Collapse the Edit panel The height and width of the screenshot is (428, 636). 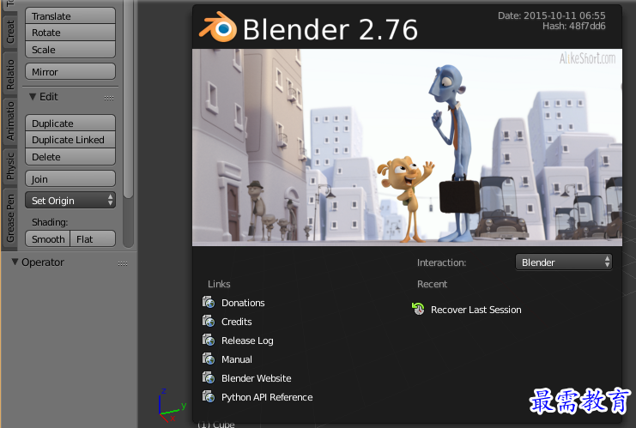33,96
